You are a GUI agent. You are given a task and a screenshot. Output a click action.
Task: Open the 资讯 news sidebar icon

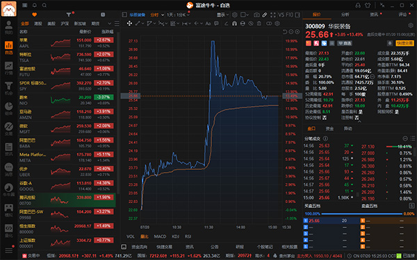pos(8,149)
